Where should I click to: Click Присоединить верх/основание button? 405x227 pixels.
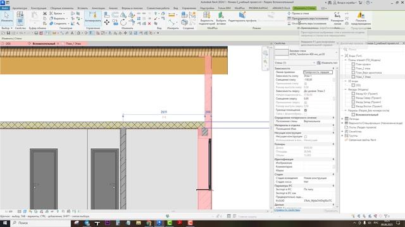click(308, 18)
